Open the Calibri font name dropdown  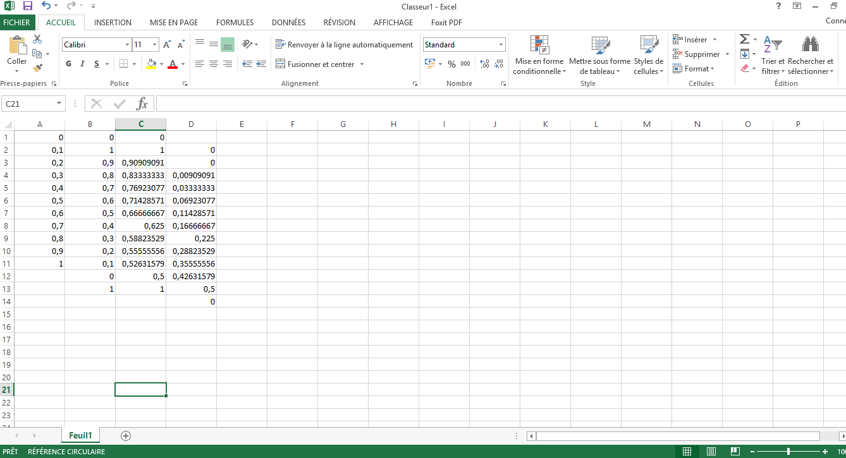pyautogui.click(x=126, y=45)
